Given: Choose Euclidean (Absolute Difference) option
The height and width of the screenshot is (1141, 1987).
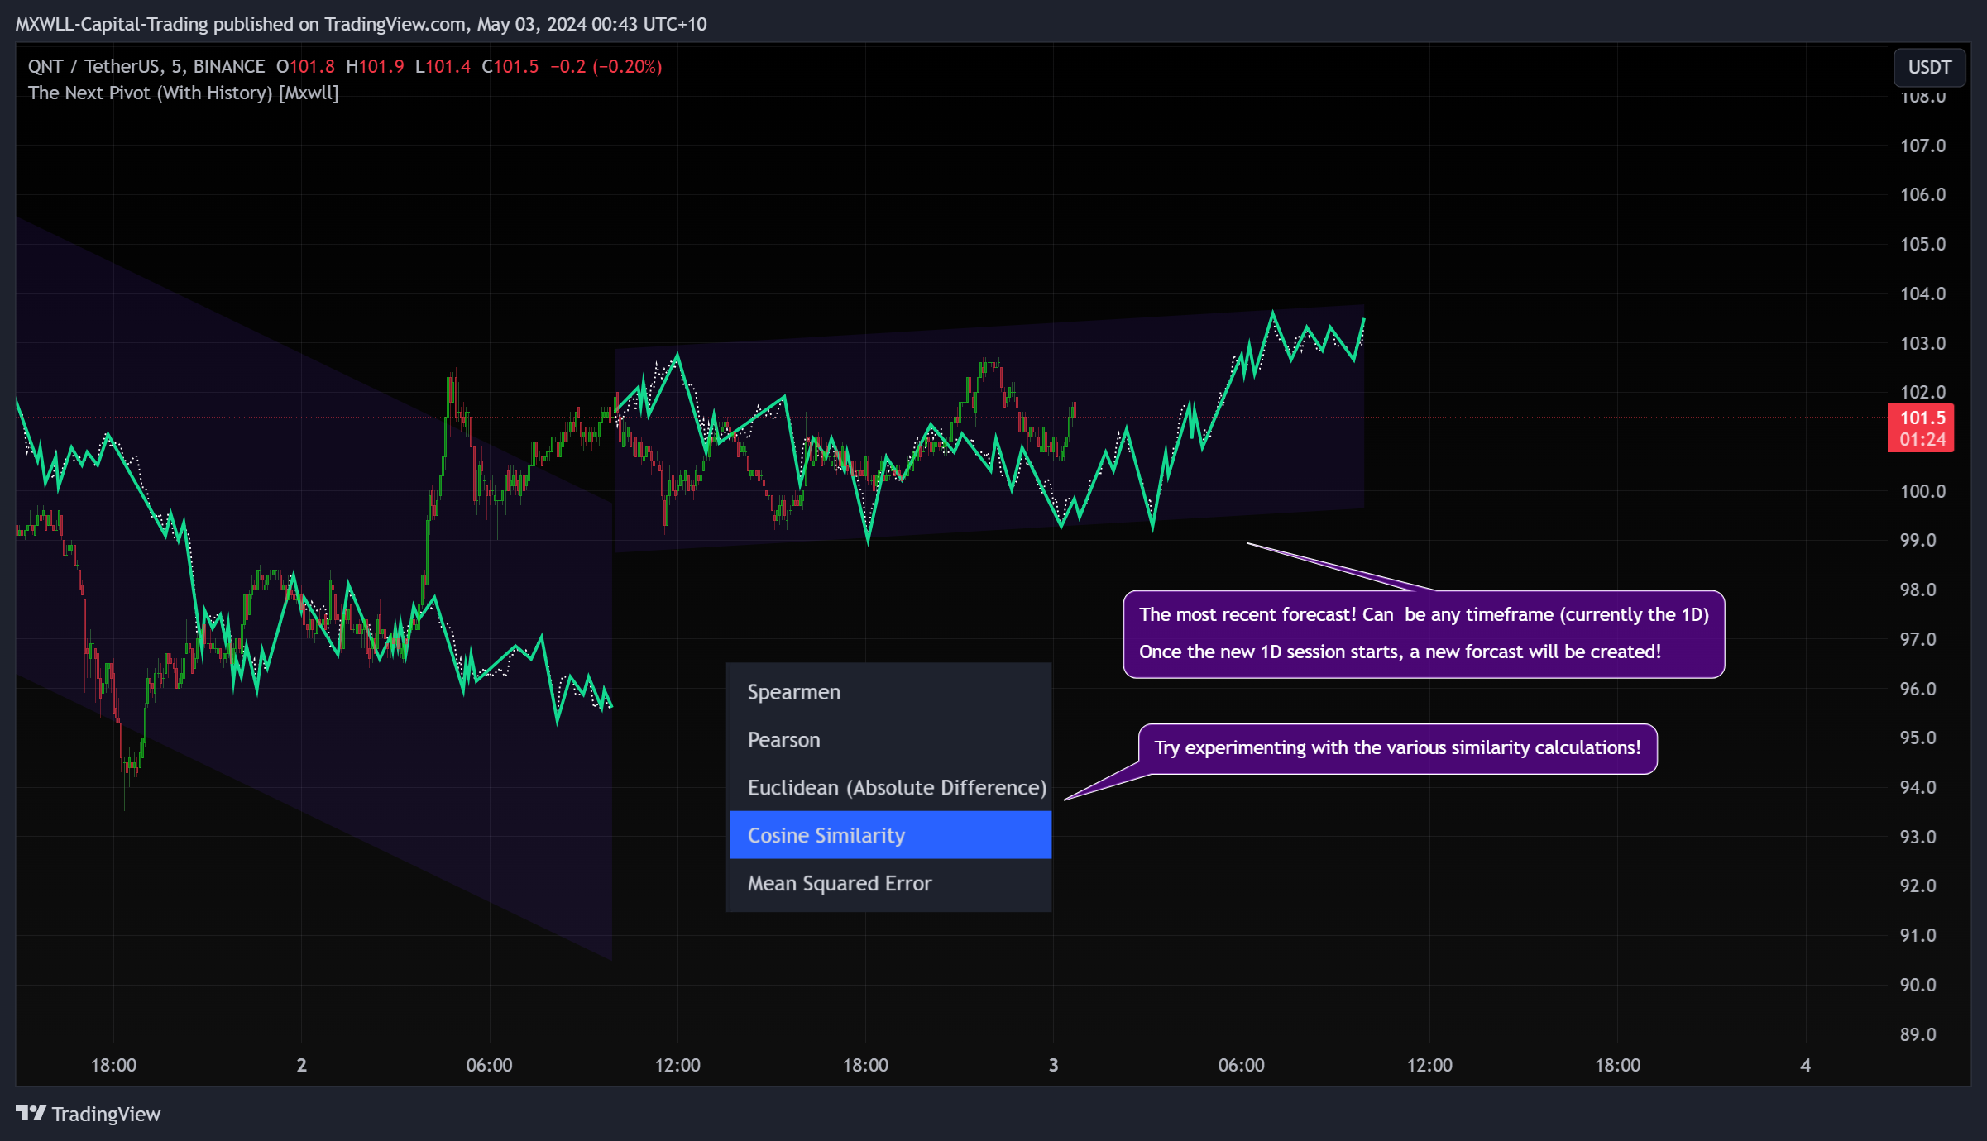Looking at the screenshot, I should [890, 788].
